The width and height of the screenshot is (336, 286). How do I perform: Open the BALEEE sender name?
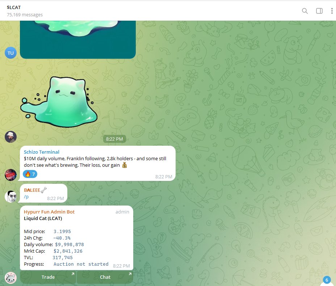[x=32, y=190]
